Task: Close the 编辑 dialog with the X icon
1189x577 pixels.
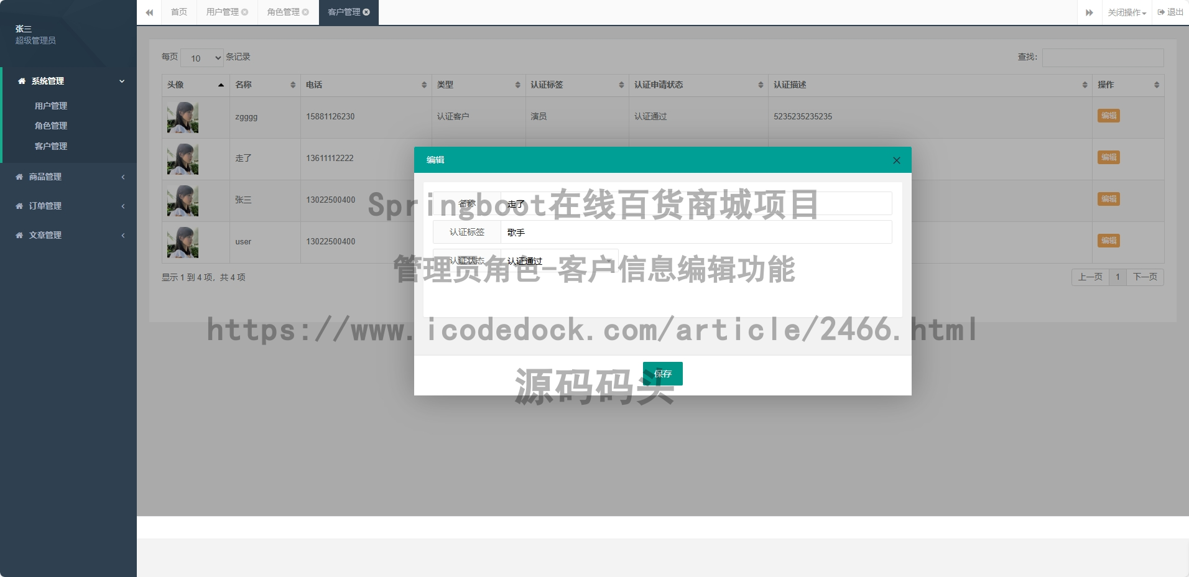Action: 896,160
